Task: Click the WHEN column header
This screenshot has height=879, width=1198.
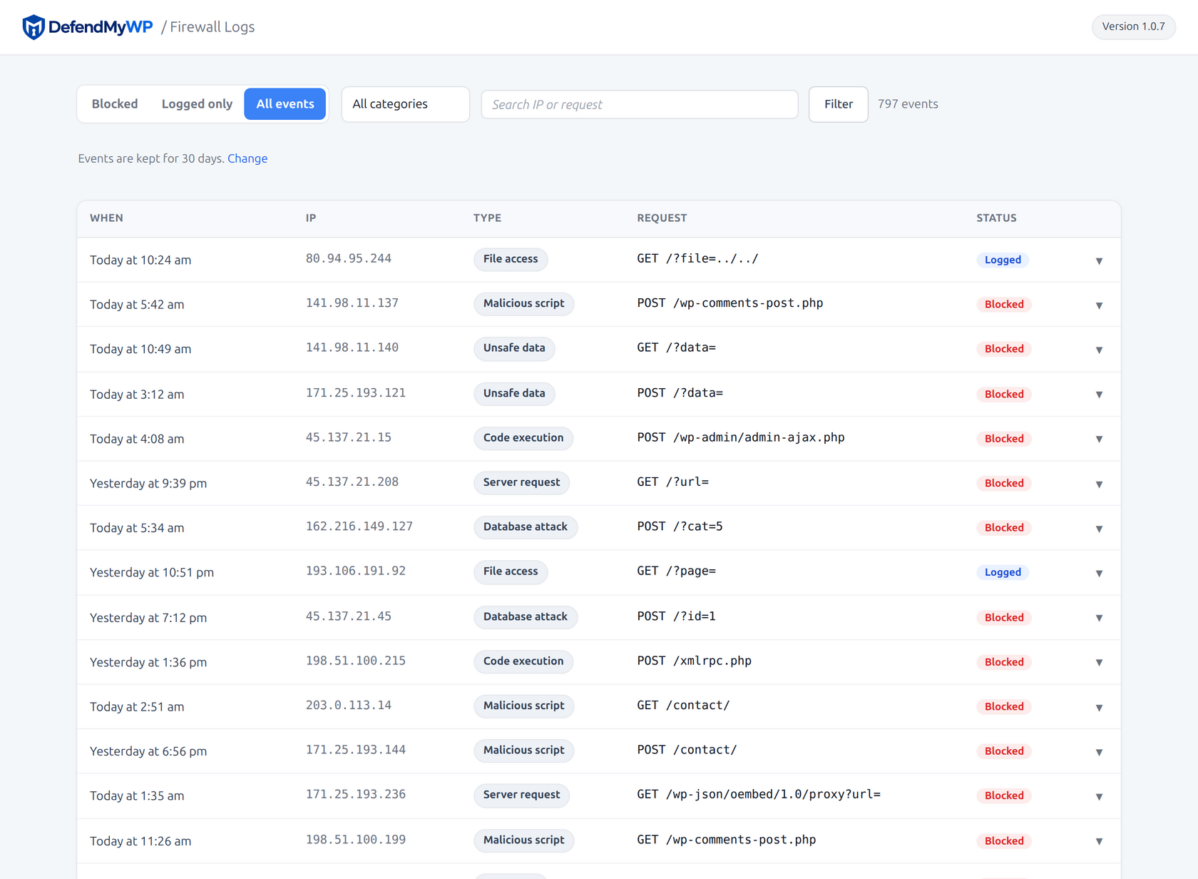Action: pos(106,218)
